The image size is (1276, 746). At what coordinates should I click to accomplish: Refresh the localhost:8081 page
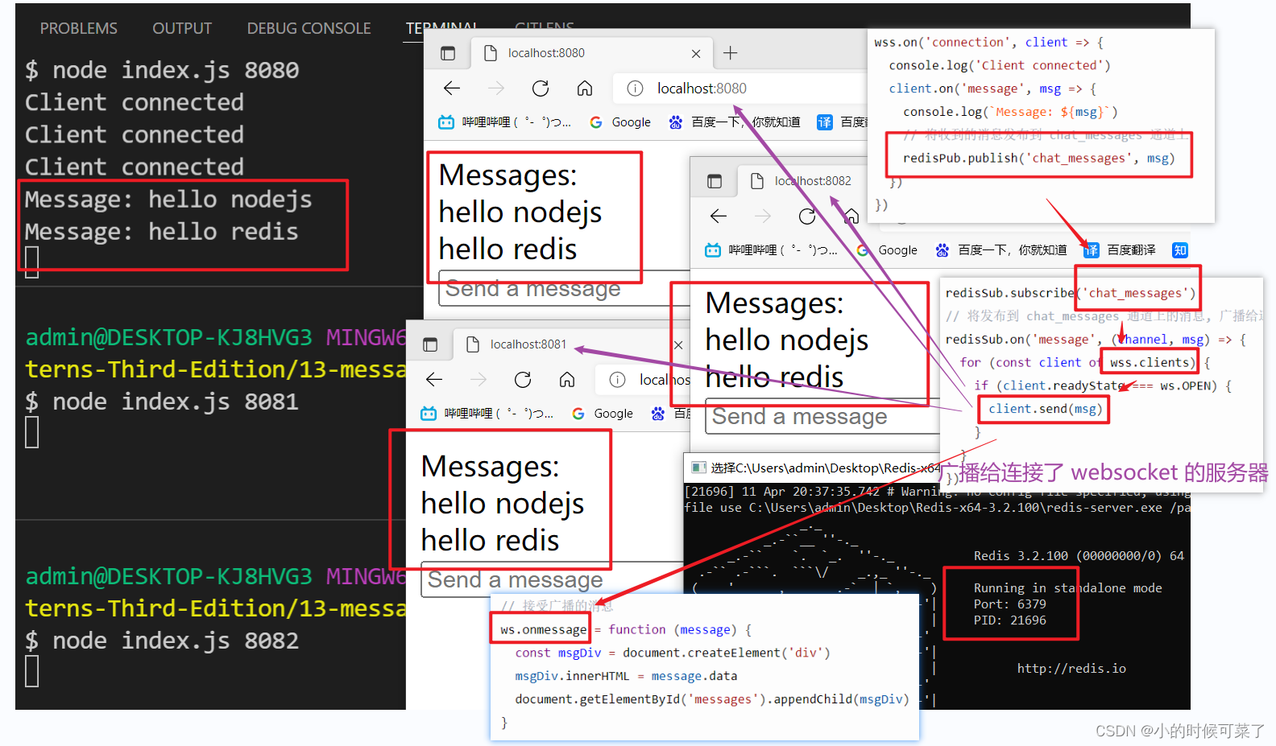523,380
